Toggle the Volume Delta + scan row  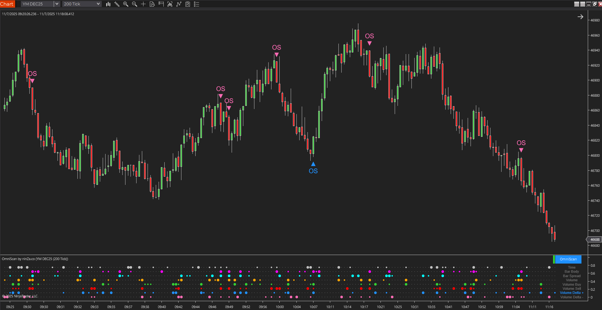pos(571,293)
